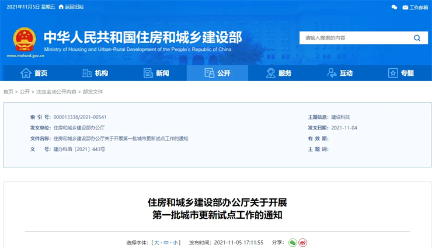Screen dimensions: 432x248
Task: Focus the 请输入搜索的内容 search field
Action: coord(356,38)
